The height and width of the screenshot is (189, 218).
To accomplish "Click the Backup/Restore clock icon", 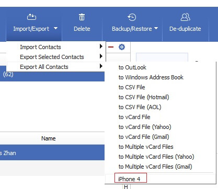I will (x=132, y=17).
